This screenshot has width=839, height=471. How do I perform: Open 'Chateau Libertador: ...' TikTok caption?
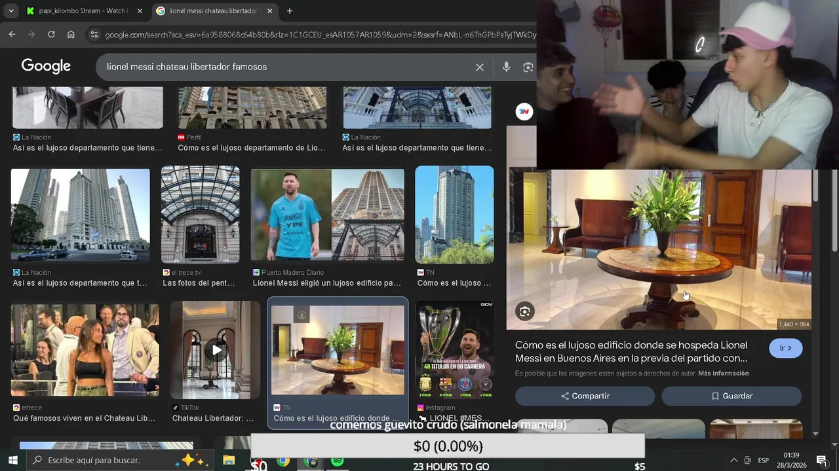coord(213,418)
